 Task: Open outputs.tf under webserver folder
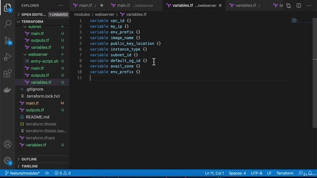[x=40, y=75]
